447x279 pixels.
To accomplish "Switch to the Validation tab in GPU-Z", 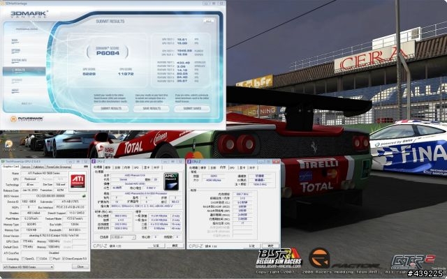I will 38,167.
